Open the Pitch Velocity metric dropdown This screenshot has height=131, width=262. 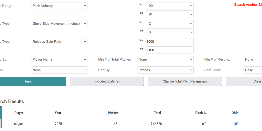[59, 6]
